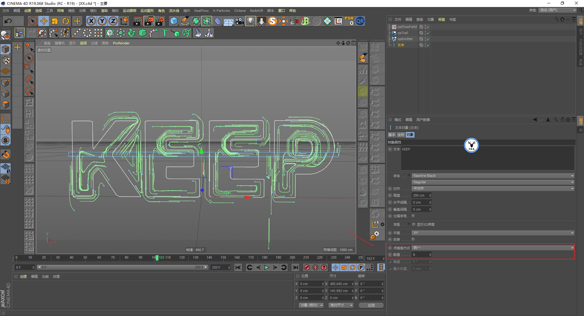The height and width of the screenshot is (316, 584).
Task: Open the 启动 (用户) layout dropdown
Action: click(x=558, y=10)
